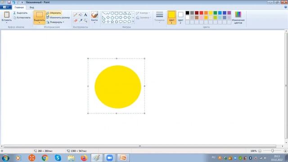
Task: Open Skype from the taskbar
Action: click(x=58, y=158)
